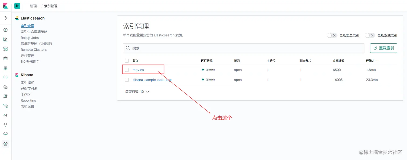Open Stack Monitoring heartbeat icon in sidebar
The image size is (407, 160).
5,134
